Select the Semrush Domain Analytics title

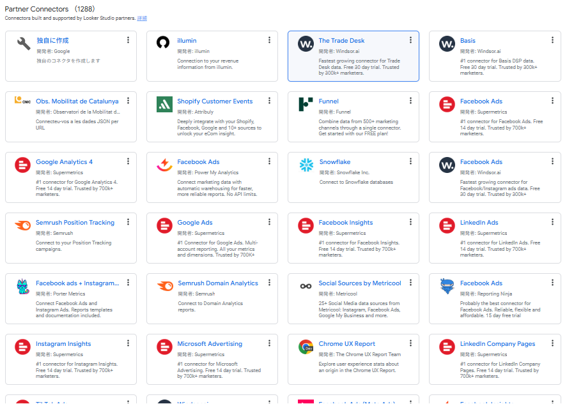(x=218, y=283)
